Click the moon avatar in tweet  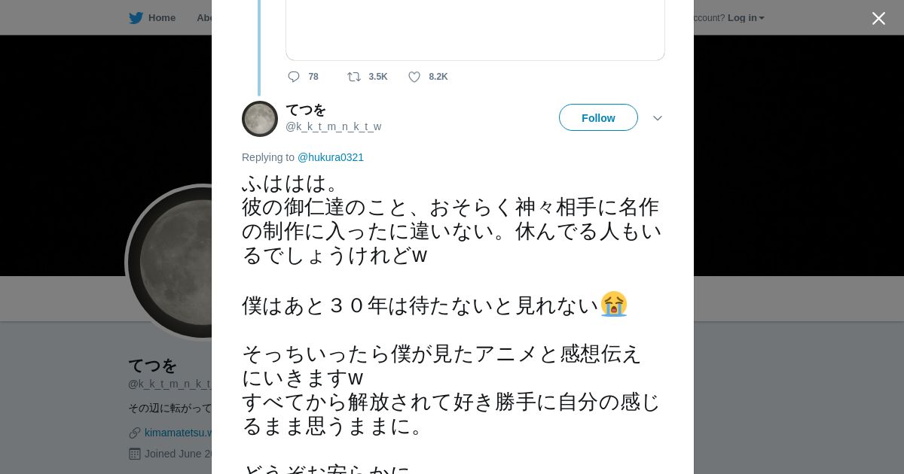260,119
